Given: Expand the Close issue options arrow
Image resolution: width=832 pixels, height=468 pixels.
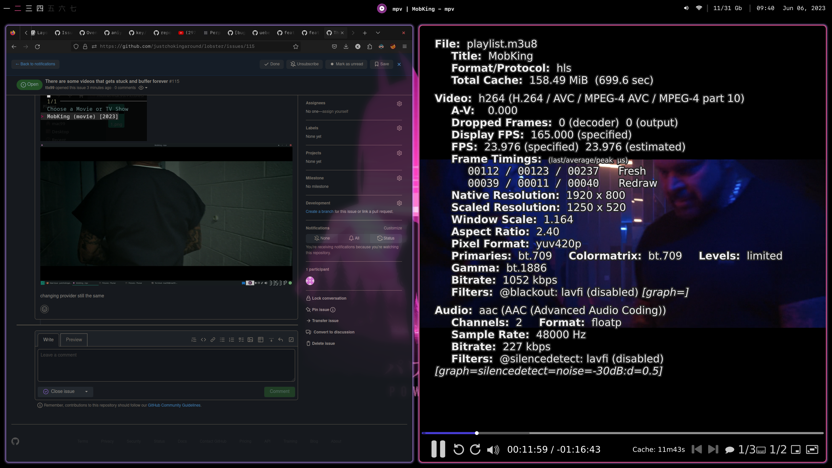Looking at the screenshot, I should click(86, 392).
